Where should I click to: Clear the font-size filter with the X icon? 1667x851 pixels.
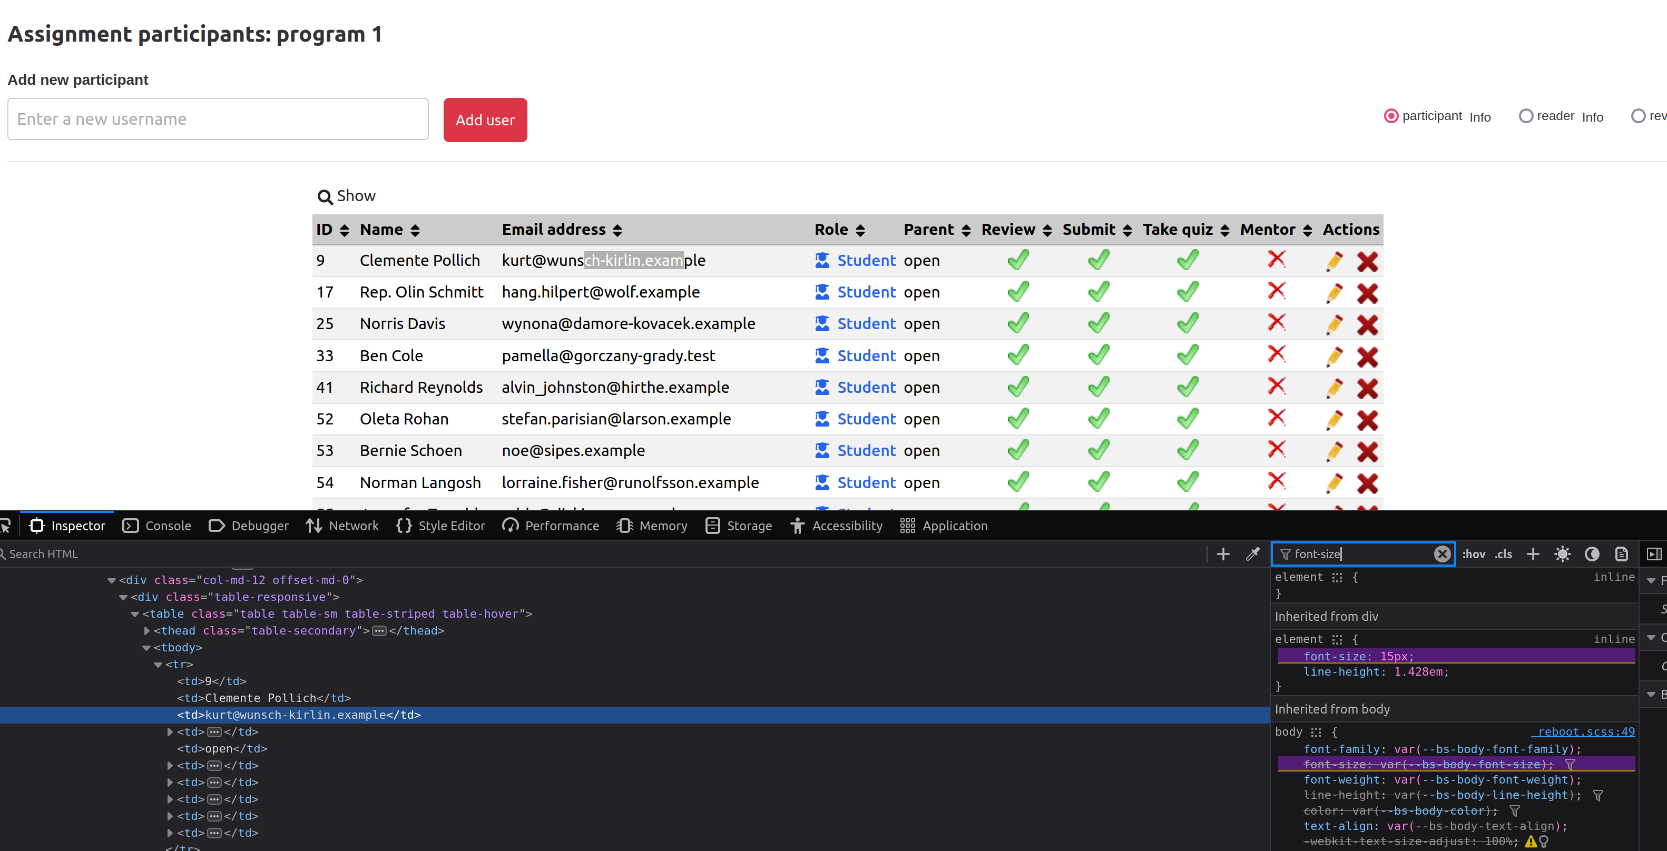(1442, 554)
